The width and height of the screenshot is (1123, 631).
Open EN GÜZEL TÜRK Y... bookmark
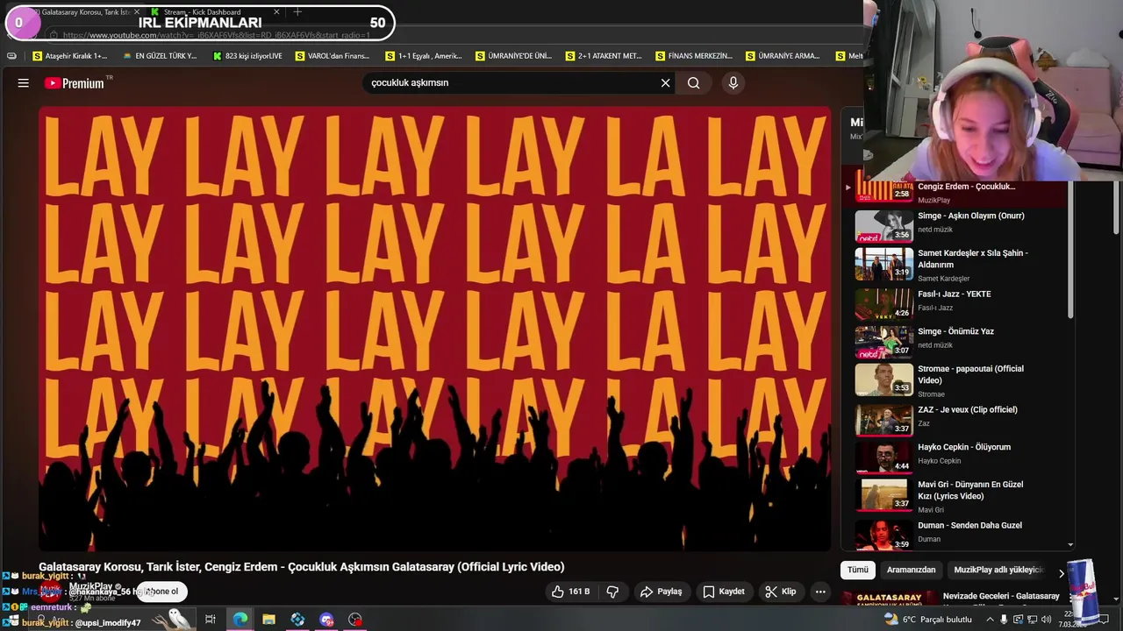[160, 56]
